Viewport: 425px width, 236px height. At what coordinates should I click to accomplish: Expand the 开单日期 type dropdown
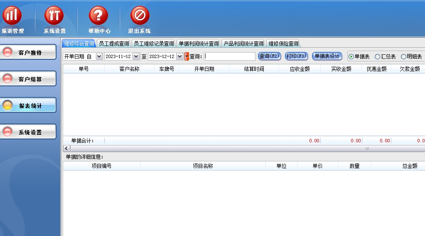pos(99,56)
